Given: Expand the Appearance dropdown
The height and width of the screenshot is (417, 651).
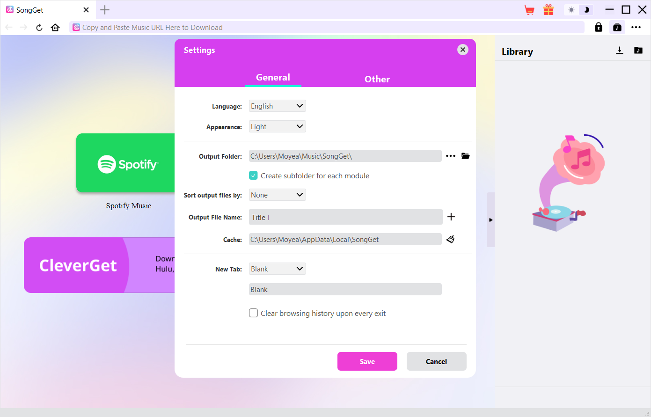Looking at the screenshot, I should tap(277, 127).
